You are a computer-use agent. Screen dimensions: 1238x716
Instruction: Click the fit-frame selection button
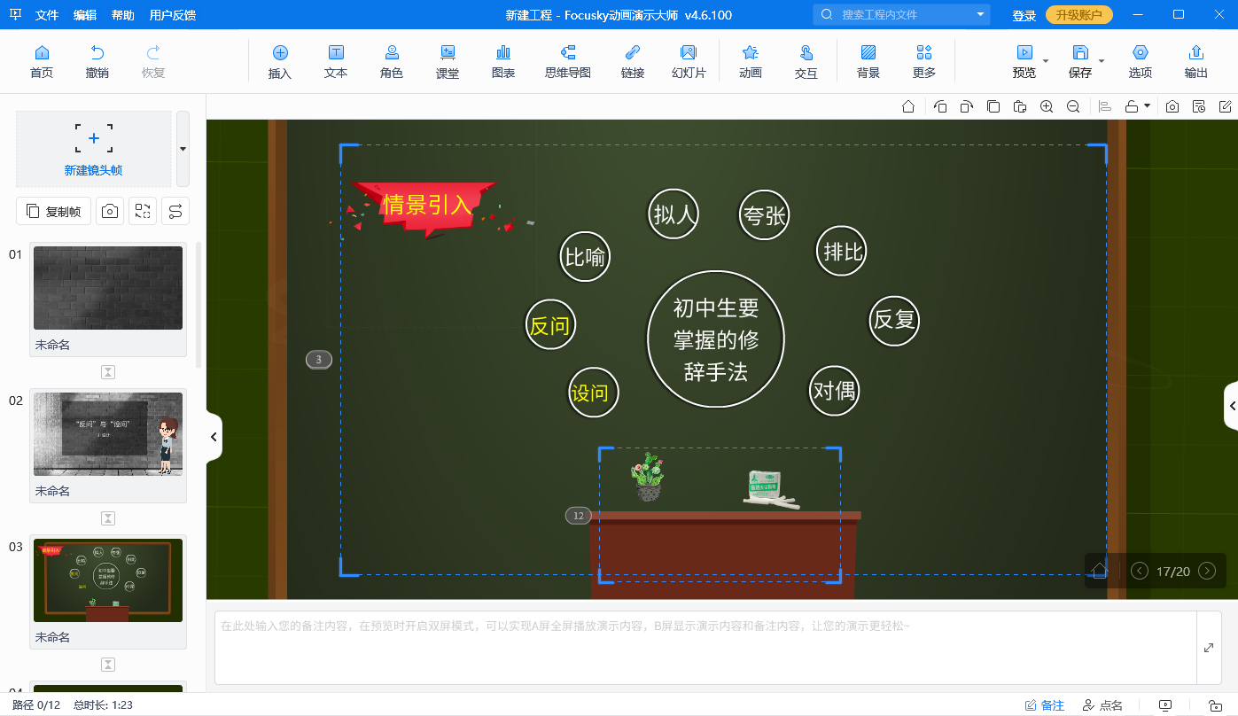(142, 211)
